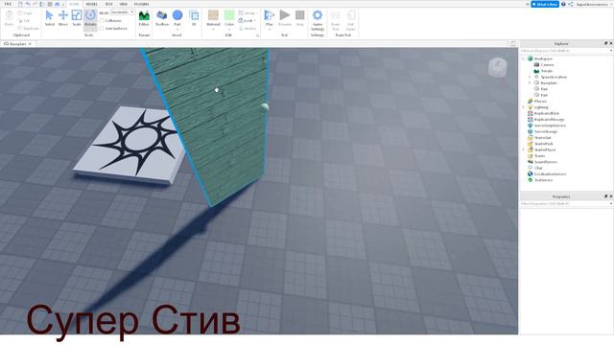The image size is (614, 345).
Task: Click the Undo icon in quick access bar
Action: pyautogui.click(x=28, y=4)
